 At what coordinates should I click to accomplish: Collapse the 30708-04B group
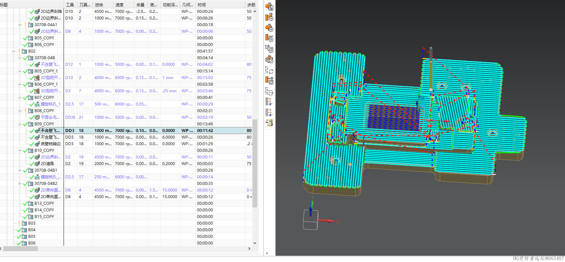pos(20,58)
